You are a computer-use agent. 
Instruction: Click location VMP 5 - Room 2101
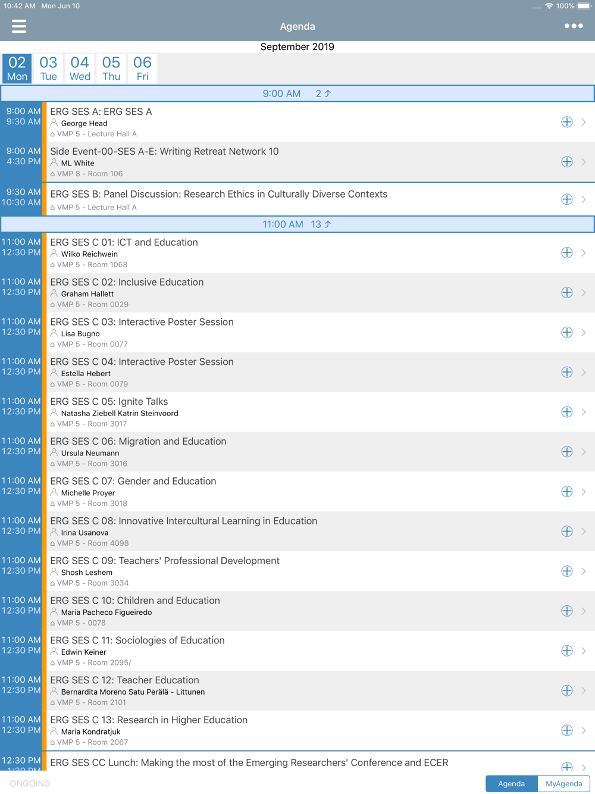(x=92, y=703)
